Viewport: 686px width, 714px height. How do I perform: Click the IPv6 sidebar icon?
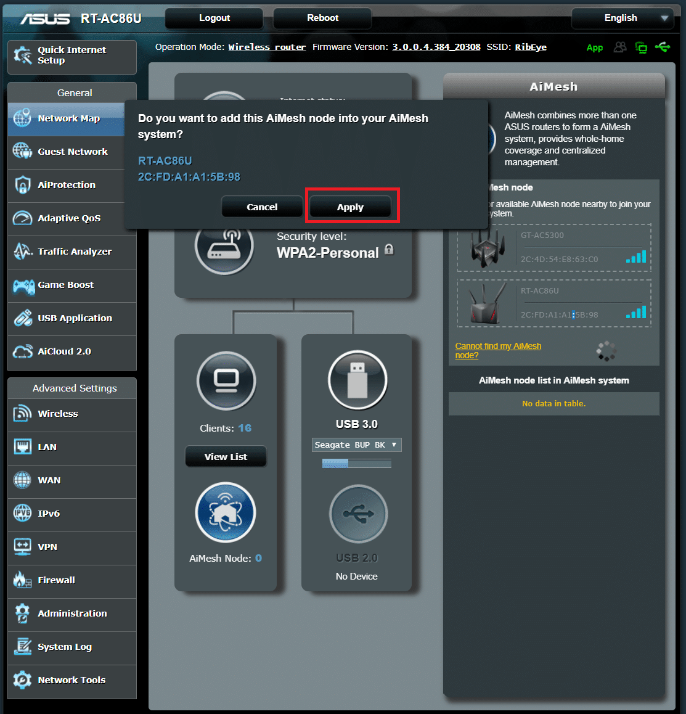tap(22, 513)
